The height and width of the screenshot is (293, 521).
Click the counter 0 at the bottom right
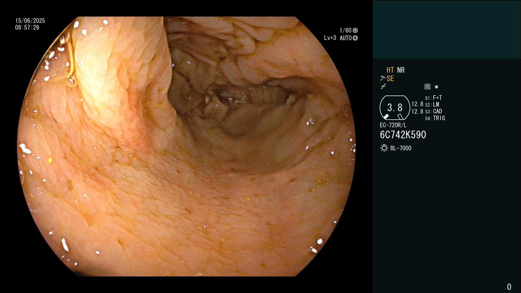click(x=509, y=287)
